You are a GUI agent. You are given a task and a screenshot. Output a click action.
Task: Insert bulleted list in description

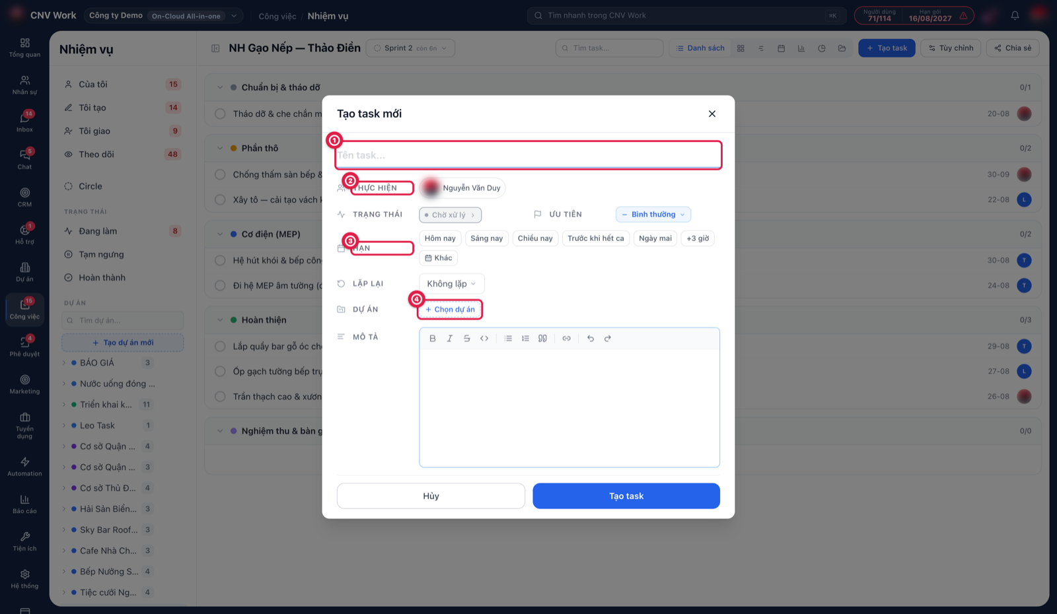[508, 338]
